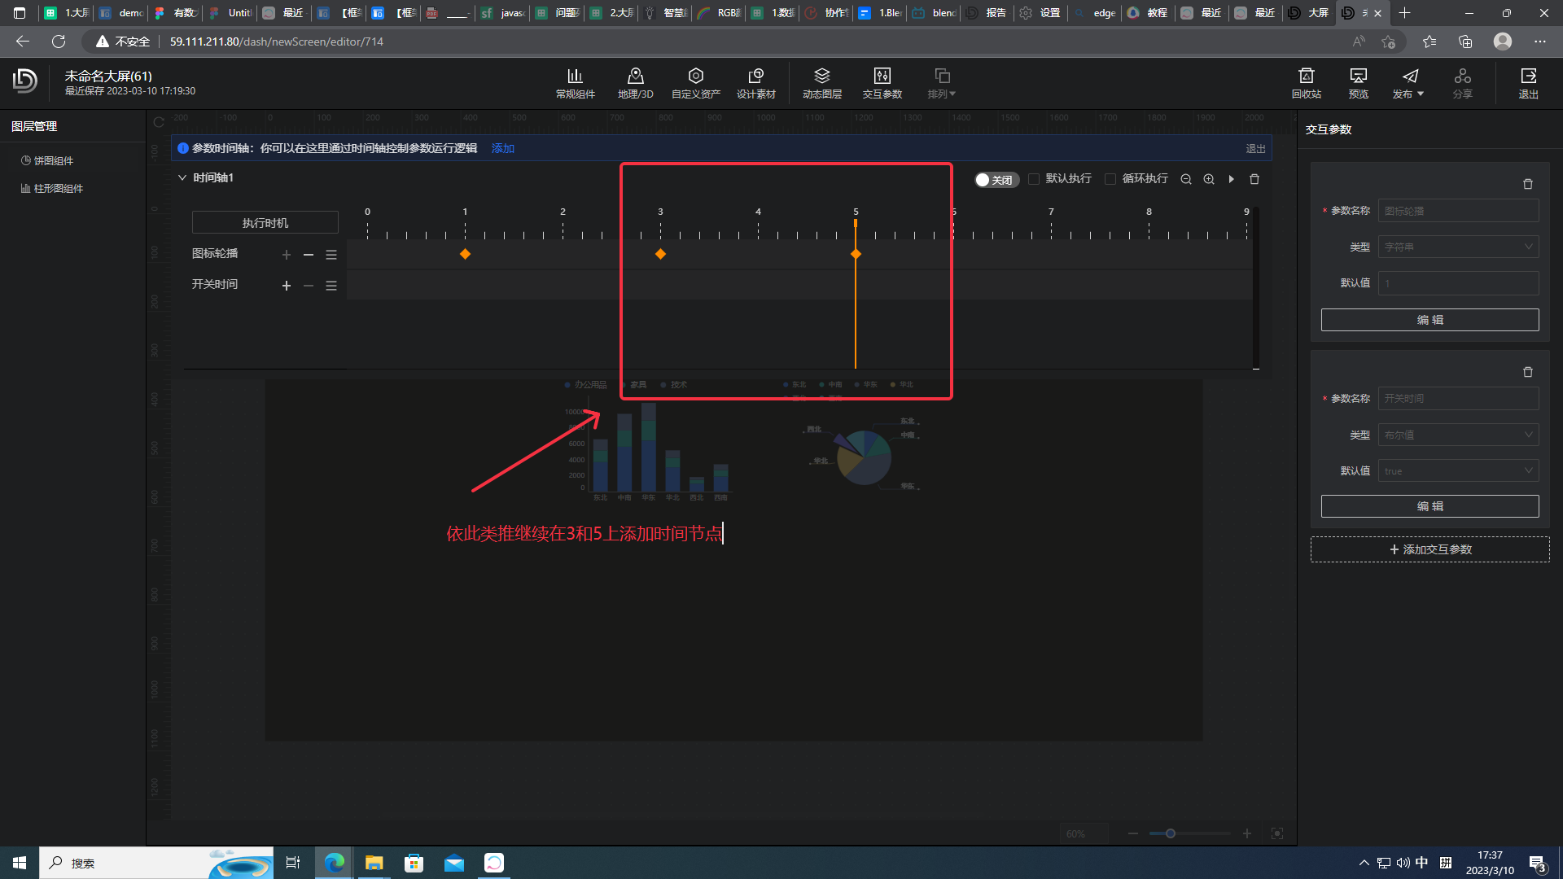The height and width of the screenshot is (879, 1563).
Task: Click 编辑 button for 图标轮播 parameter
Action: tap(1429, 320)
